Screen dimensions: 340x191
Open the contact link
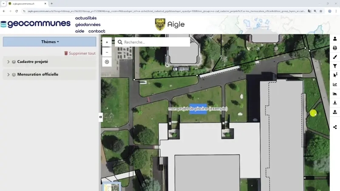point(97,31)
